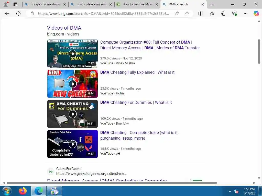Click '23.3K views · 7 months ago' text
The height and width of the screenshot is (196, 262).
pyautogui.click(x=121, y=89)
